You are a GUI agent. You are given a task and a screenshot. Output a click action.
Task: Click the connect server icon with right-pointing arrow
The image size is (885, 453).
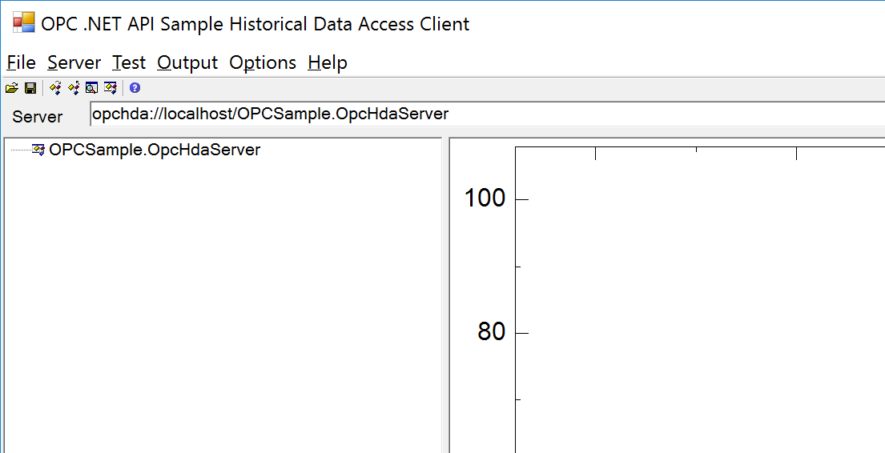tap(55, 88)
